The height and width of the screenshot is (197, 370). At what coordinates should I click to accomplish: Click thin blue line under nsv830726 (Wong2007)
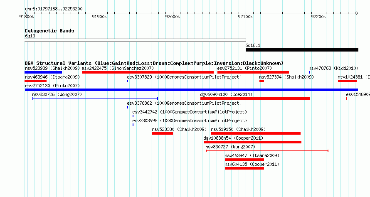[95, 98]
